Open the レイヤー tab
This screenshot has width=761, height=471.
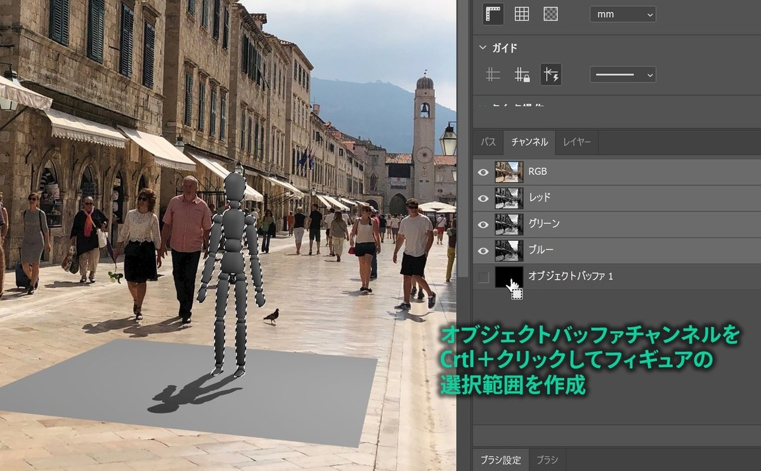[x=576, y=142]
